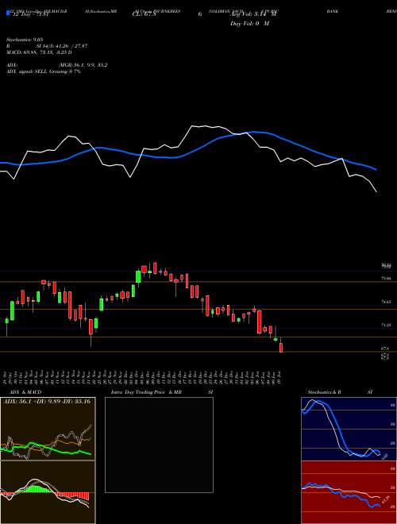Open the dark red RSI mini chart

tap(349, 492)
